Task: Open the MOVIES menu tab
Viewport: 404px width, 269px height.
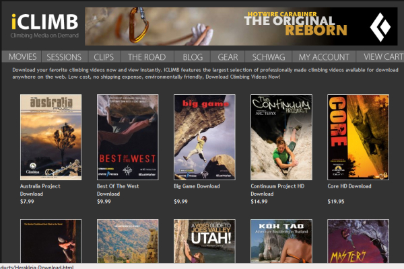Action: tap(22, 56)
